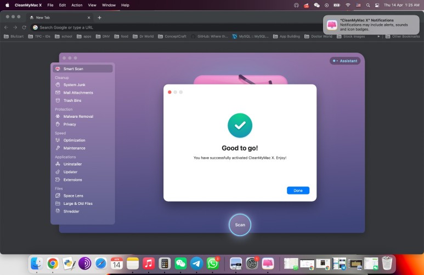Open the Window menu
The image size is (424, 275).
tap(109, 5)
